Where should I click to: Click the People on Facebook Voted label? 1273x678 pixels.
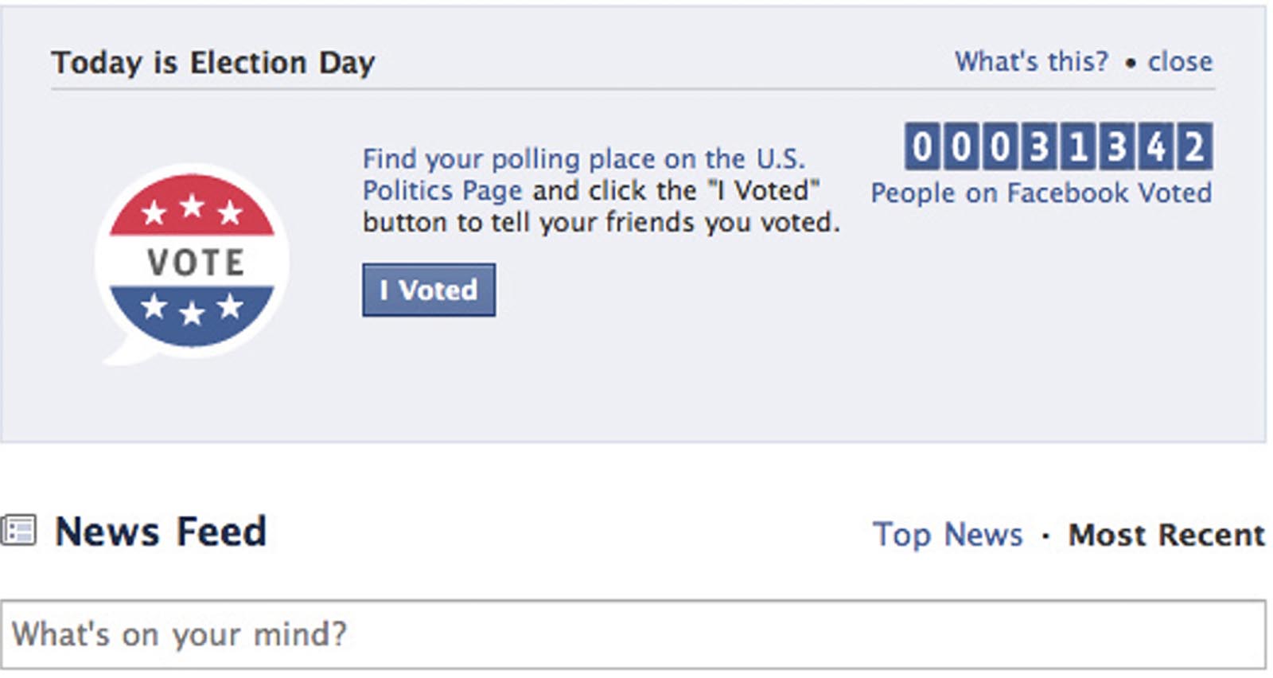pyautogui.click(x=1041, y=193)
